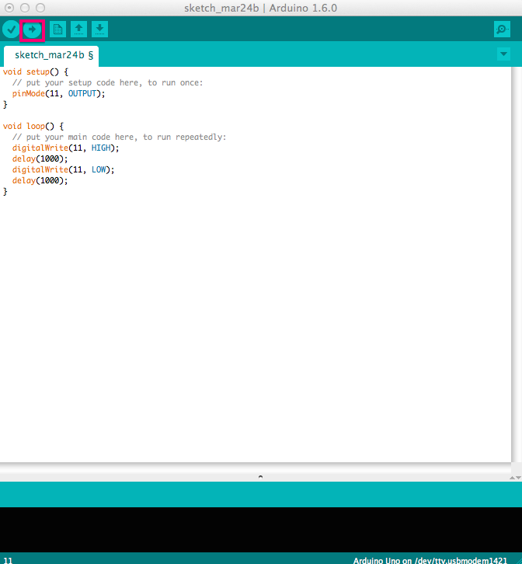
Task: Close the Arduino window
Action: [x=9, y=8]
